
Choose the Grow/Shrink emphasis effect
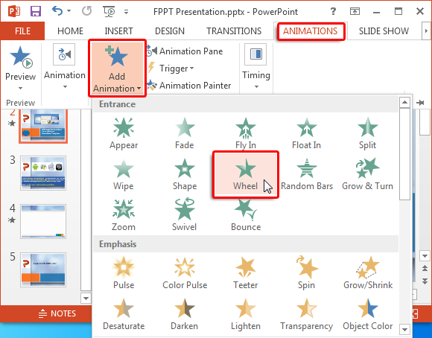point(367,273)
